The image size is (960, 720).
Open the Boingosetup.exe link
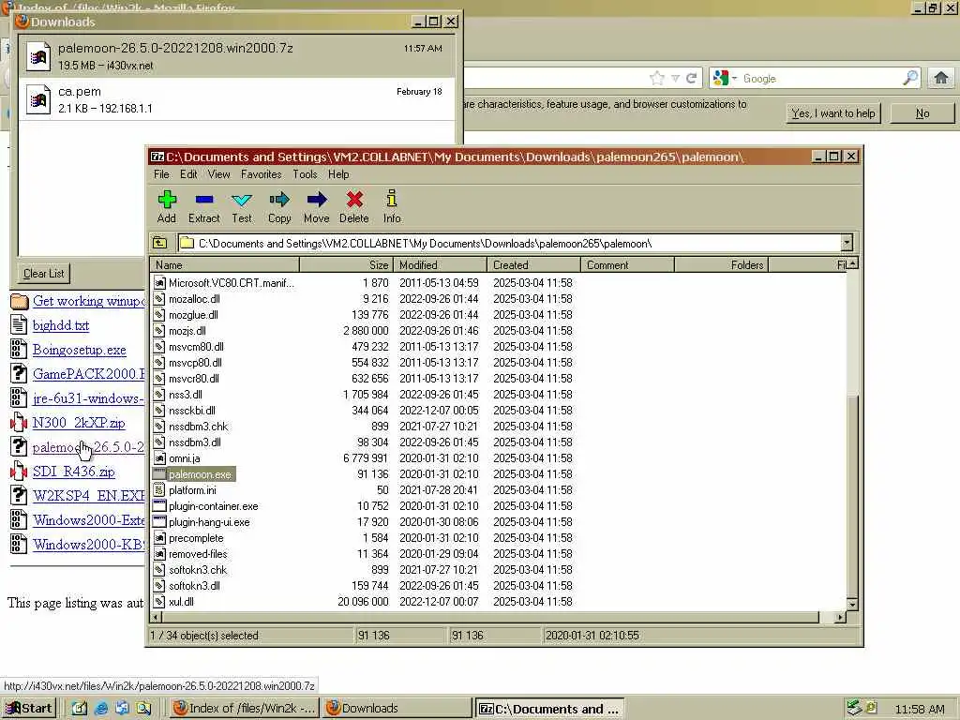(x=80, y=351)
